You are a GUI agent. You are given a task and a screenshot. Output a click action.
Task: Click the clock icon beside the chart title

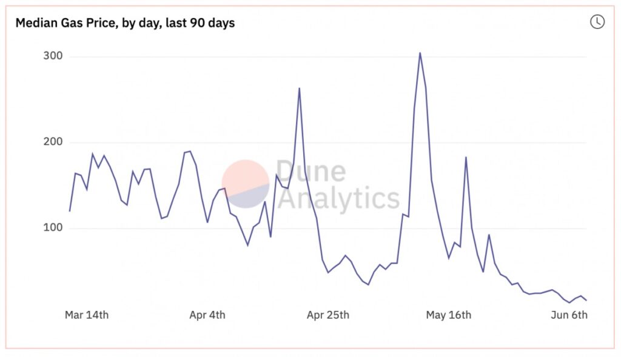[x=597, y=22]
